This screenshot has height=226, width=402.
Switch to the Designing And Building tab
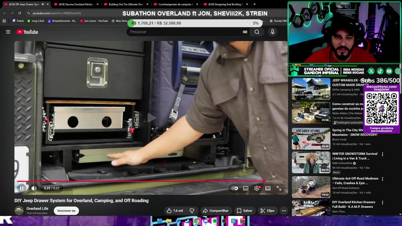point(225,4)
